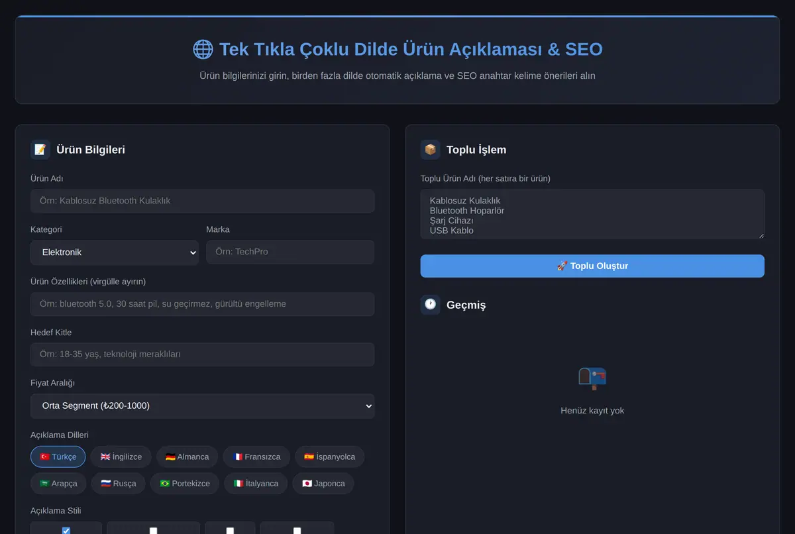Click the globe icon in the page title
This screenshot has width=795, height=534.
[x=203, y=49]
